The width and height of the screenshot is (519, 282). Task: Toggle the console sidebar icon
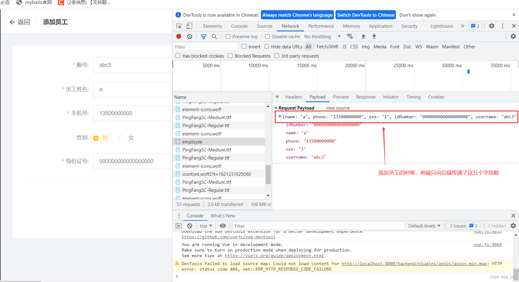179,226
